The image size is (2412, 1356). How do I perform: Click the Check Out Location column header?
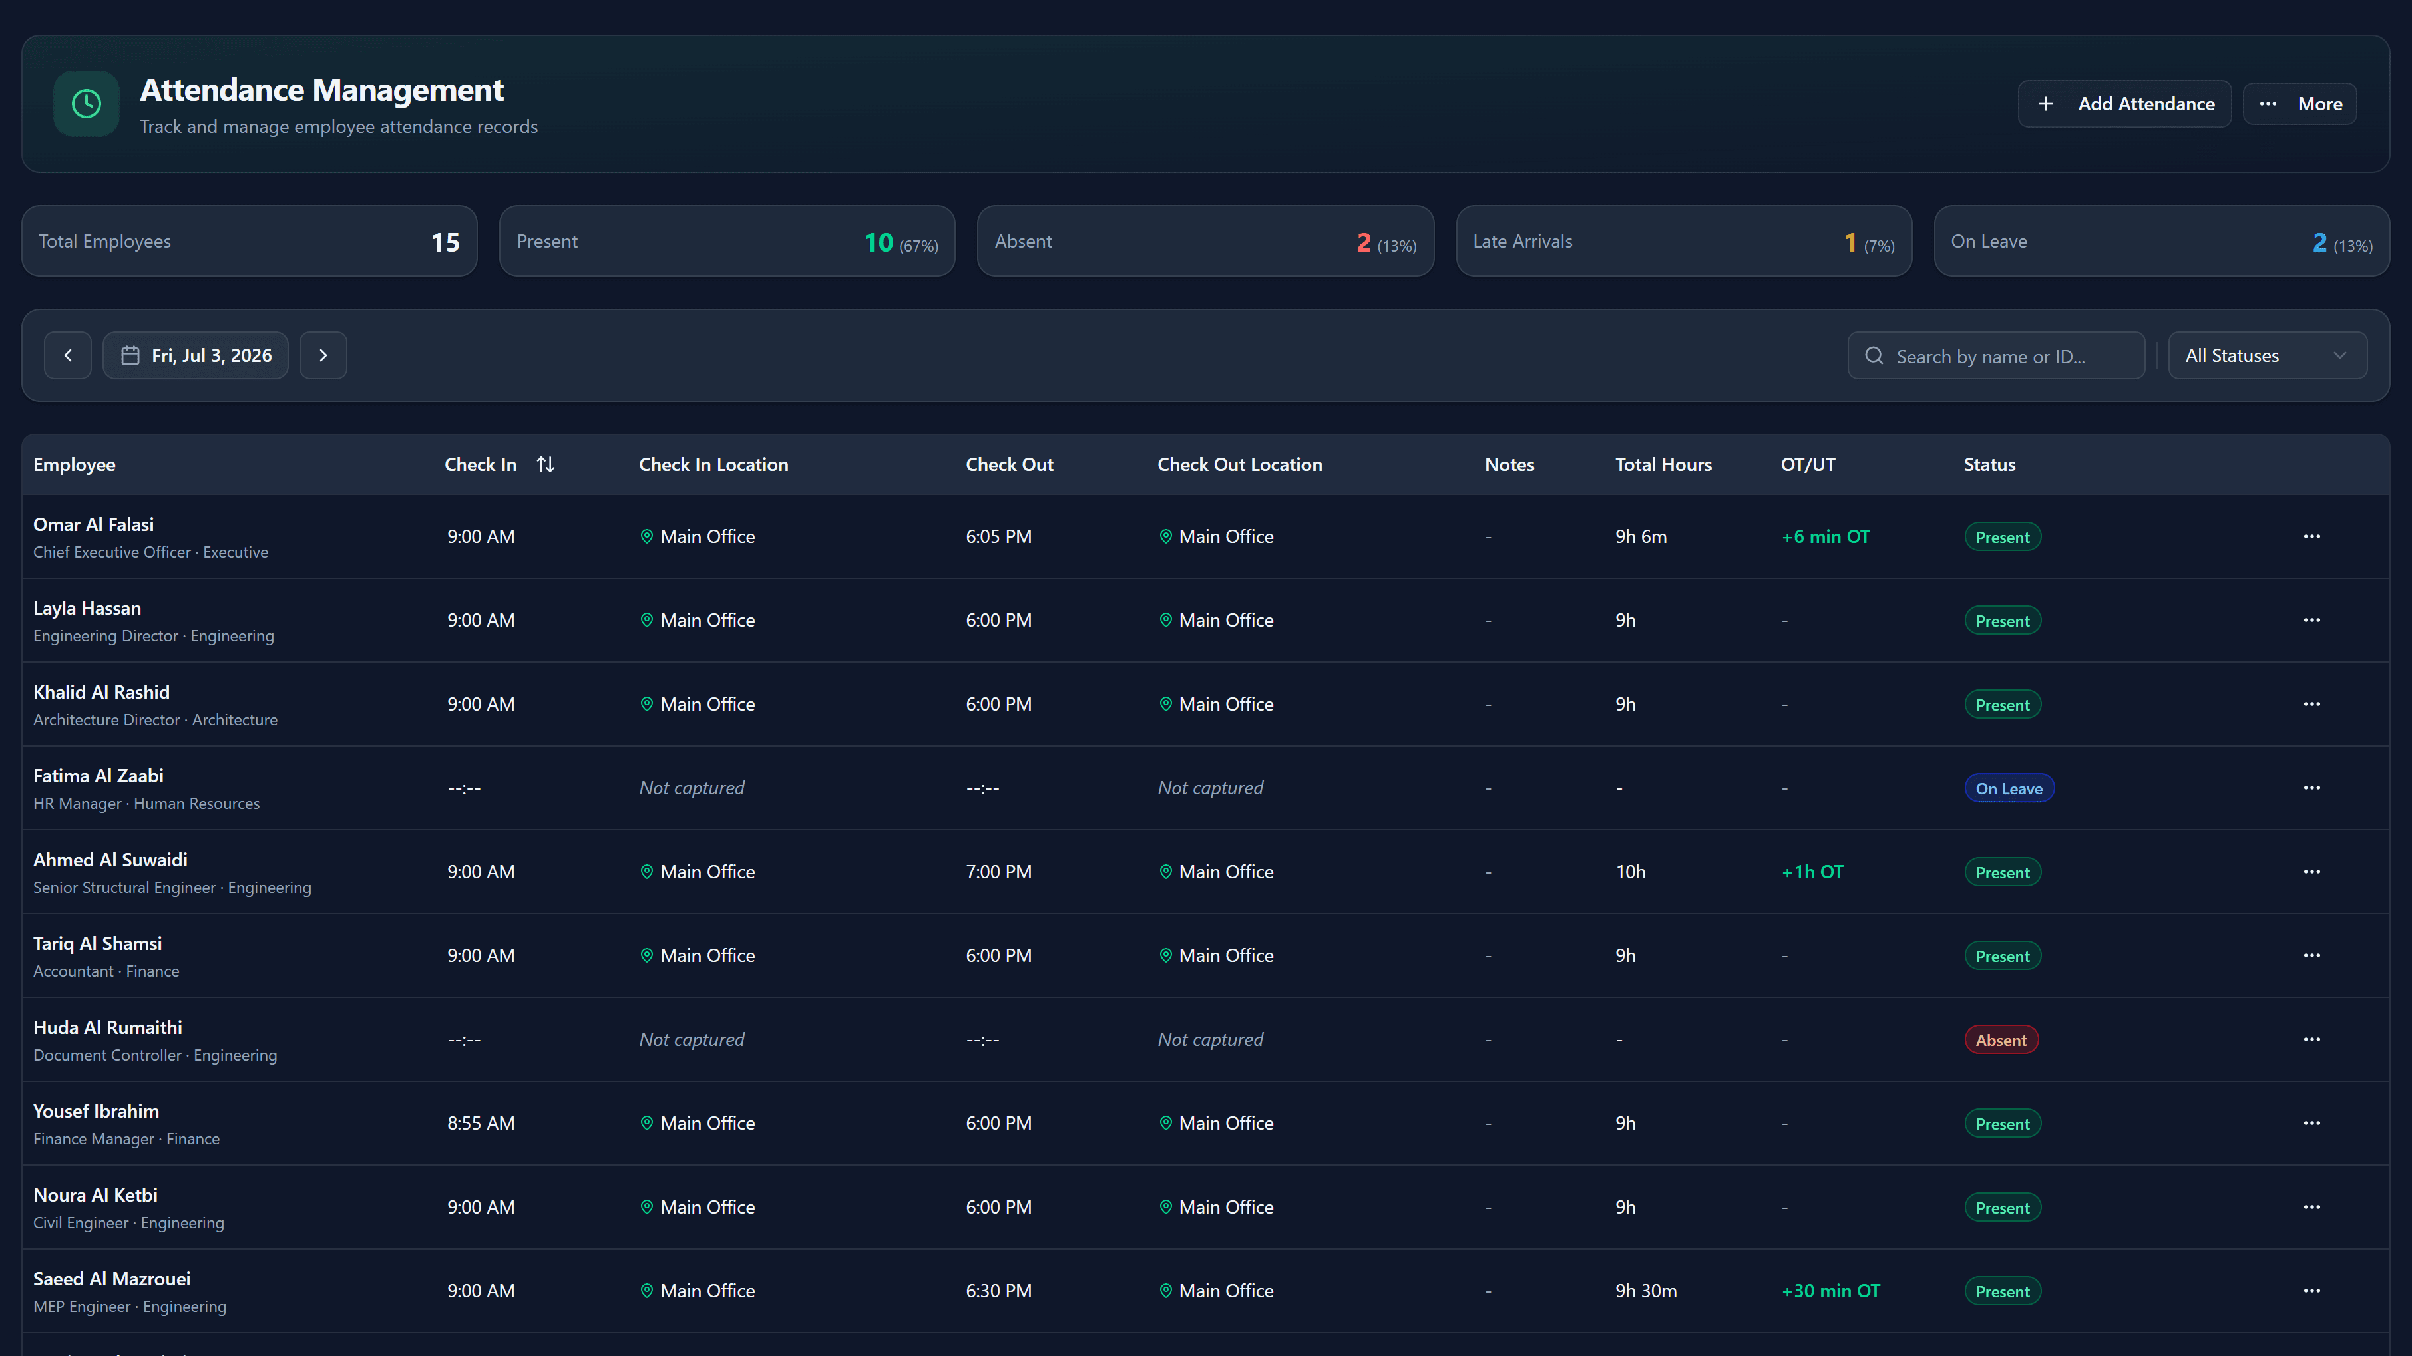(1240, 464)
